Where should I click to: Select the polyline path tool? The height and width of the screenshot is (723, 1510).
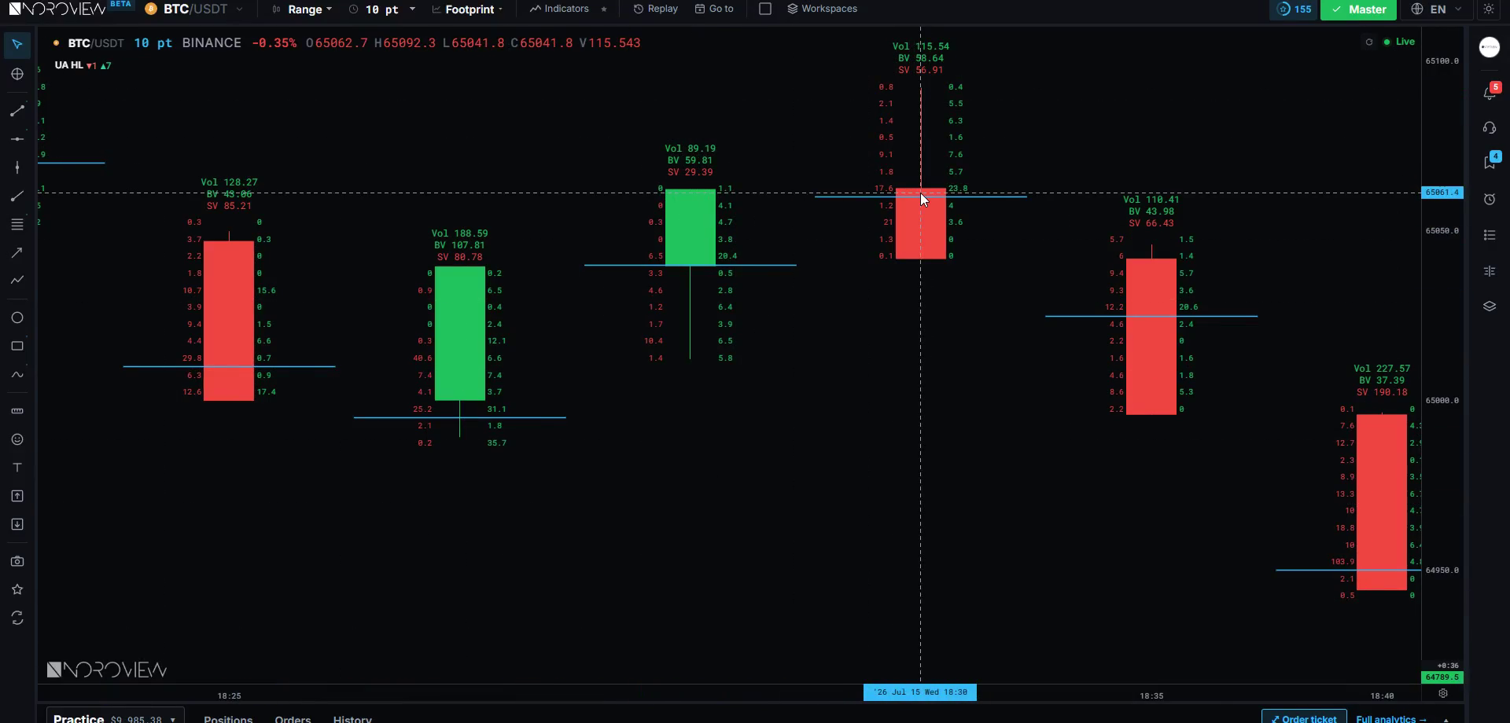tap(17, 280)
